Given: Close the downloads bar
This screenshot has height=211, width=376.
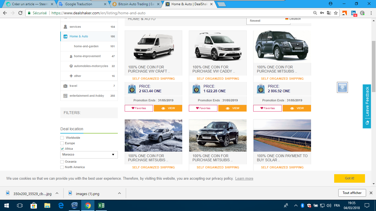Looking at the screenshot, I should [x=371, y=193].
